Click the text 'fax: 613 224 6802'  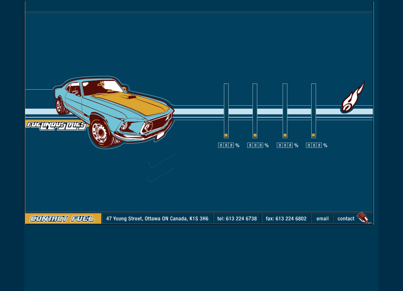tap(286, 219)
